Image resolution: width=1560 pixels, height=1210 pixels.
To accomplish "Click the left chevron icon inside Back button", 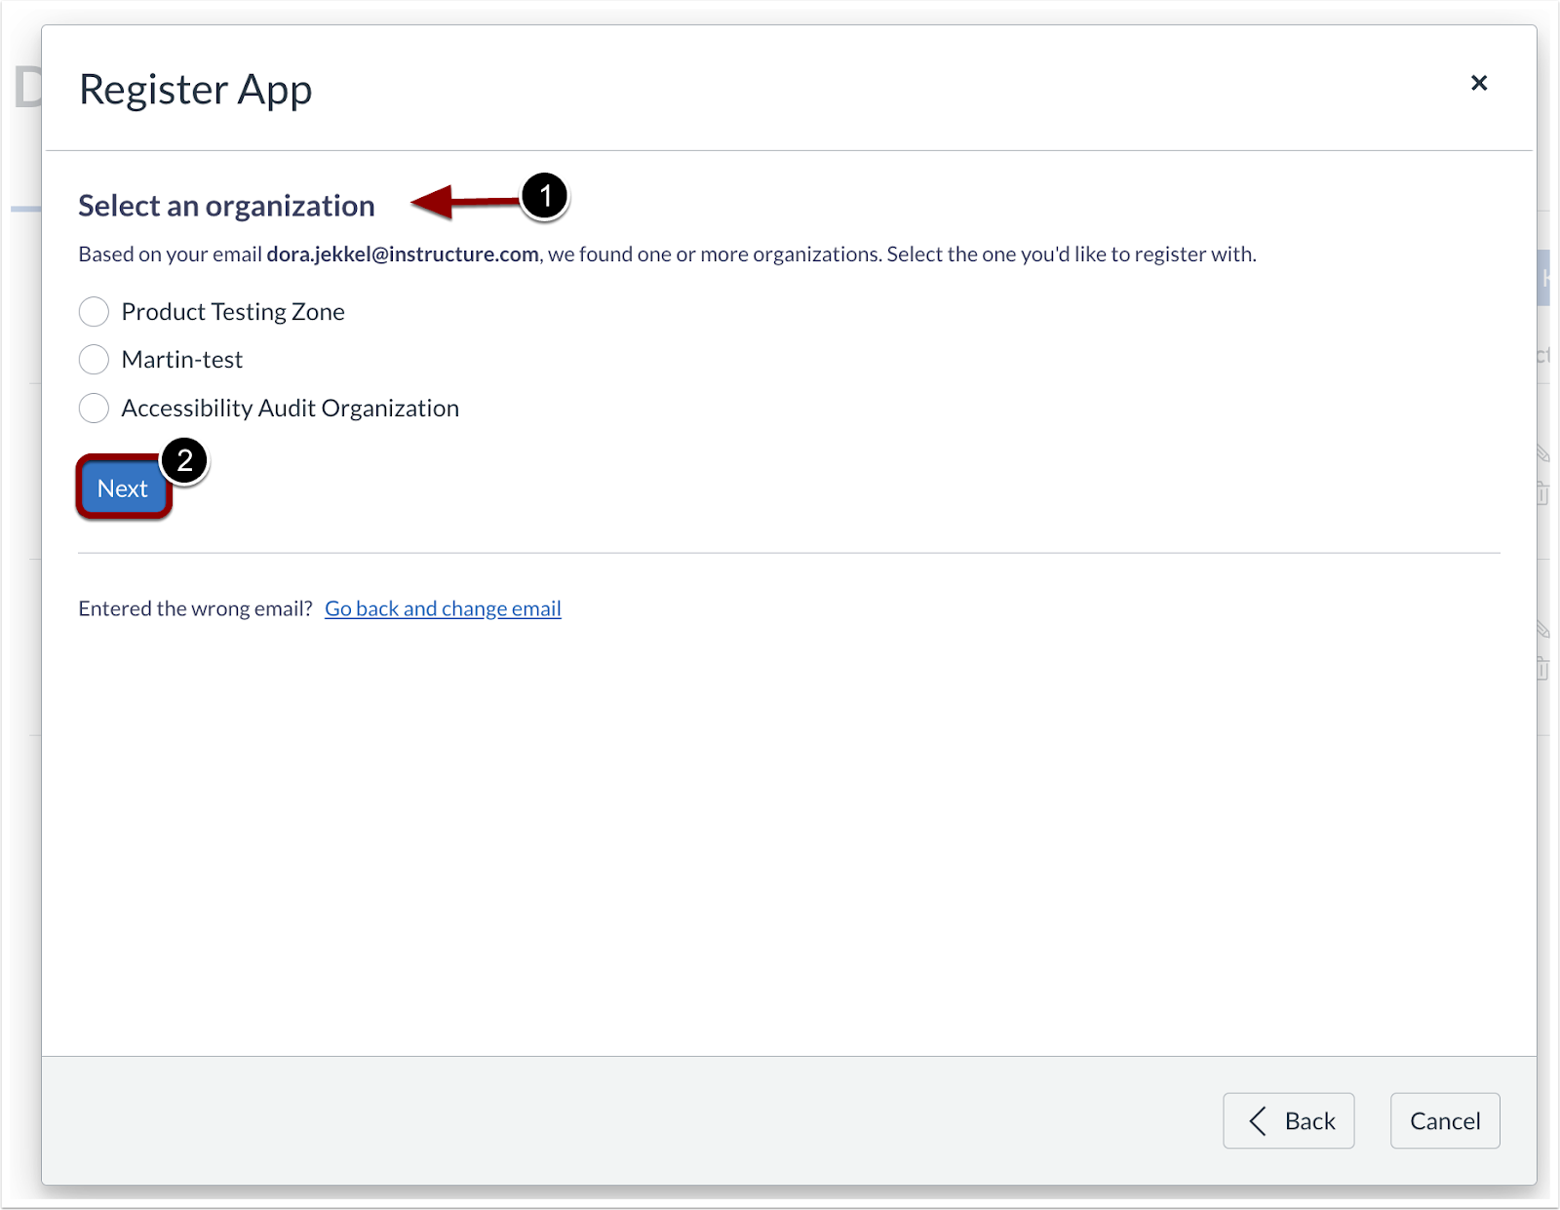I will [1258, 1121].
